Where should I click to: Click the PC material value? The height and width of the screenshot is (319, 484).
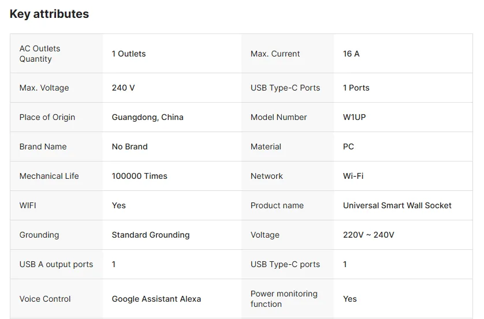click(348, 147)
